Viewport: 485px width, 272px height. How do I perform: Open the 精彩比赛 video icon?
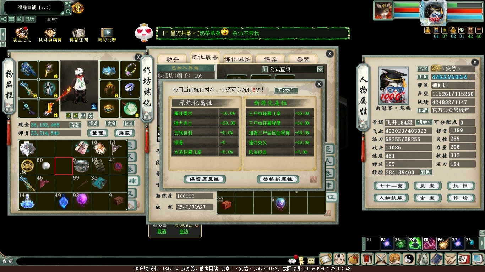[107, 34]
